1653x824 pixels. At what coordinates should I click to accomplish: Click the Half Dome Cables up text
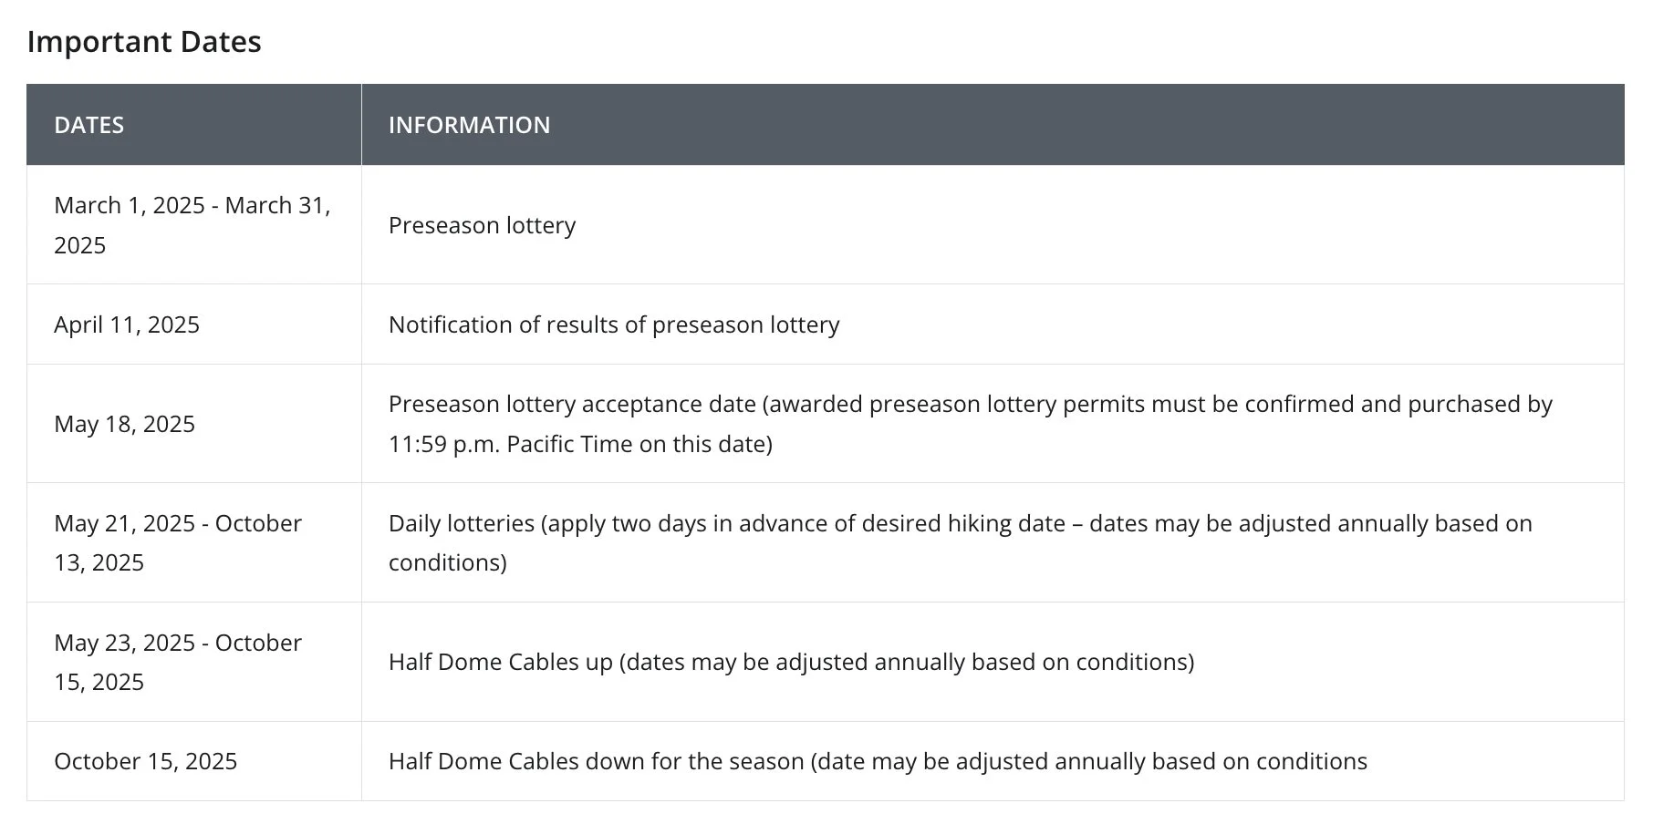pyautogui.click(x=791, y=662)
